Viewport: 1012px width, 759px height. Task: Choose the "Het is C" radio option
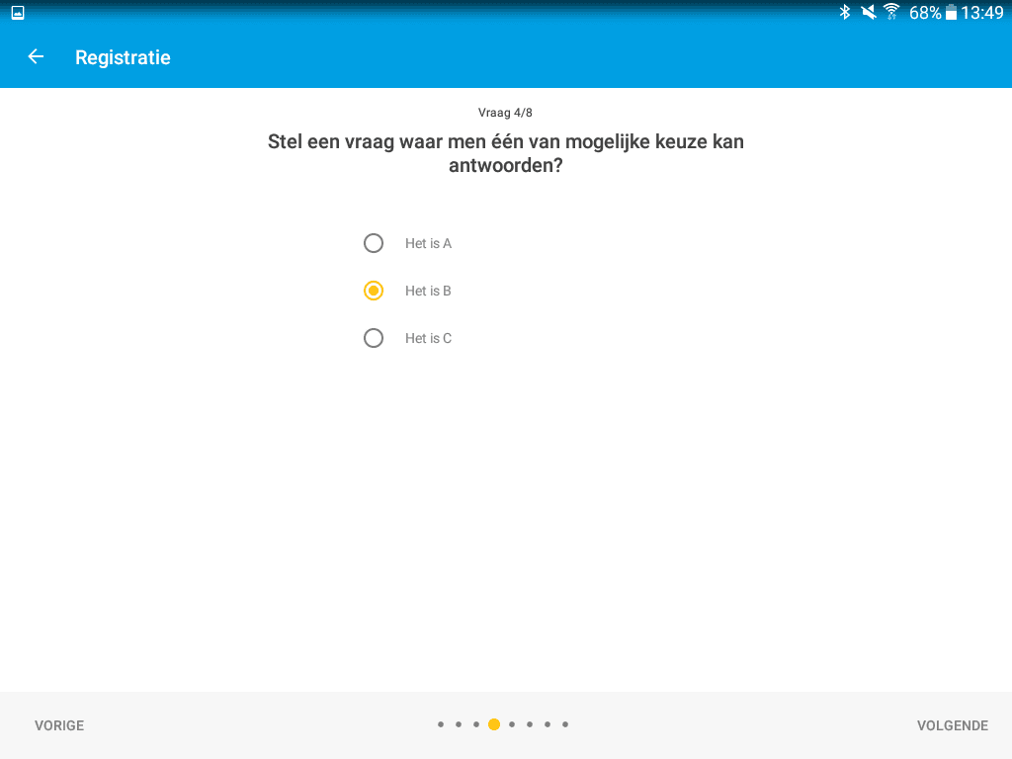click(374, 338)
